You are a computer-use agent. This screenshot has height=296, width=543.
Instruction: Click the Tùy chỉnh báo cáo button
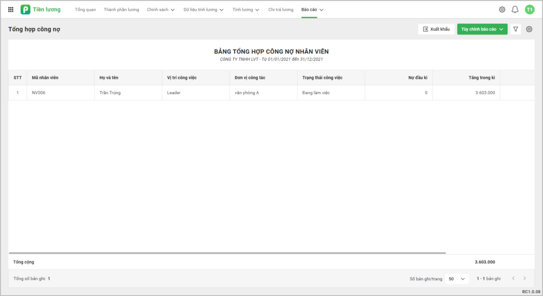pyautogui.click(x=482, y=29)
